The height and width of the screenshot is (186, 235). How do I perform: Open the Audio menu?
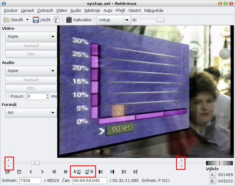76,10
